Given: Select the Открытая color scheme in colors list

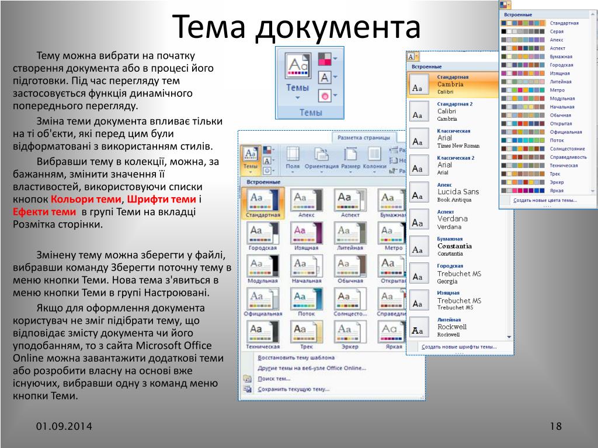Looking at the screenshot, I should point(544,124).
